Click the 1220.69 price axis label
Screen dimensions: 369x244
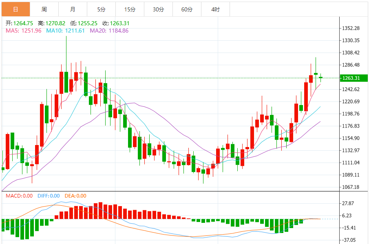point(351,101)
